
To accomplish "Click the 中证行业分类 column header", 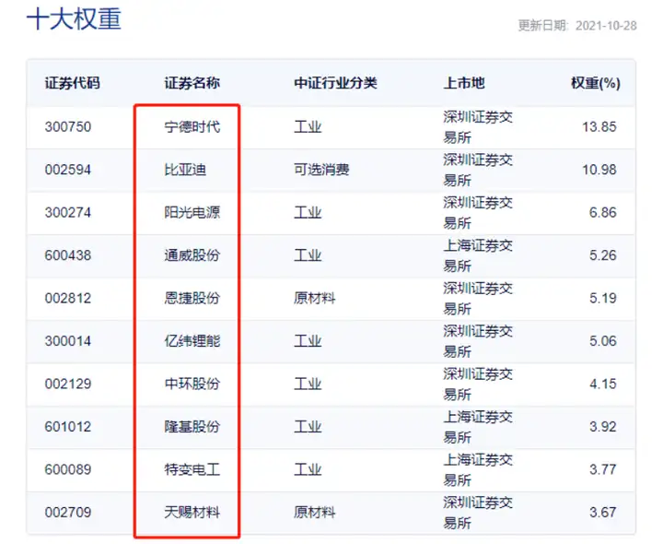I will (x=335, y=83).
